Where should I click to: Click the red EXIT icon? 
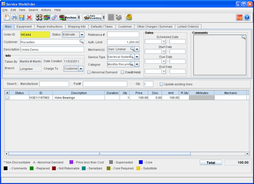point(239,17)
